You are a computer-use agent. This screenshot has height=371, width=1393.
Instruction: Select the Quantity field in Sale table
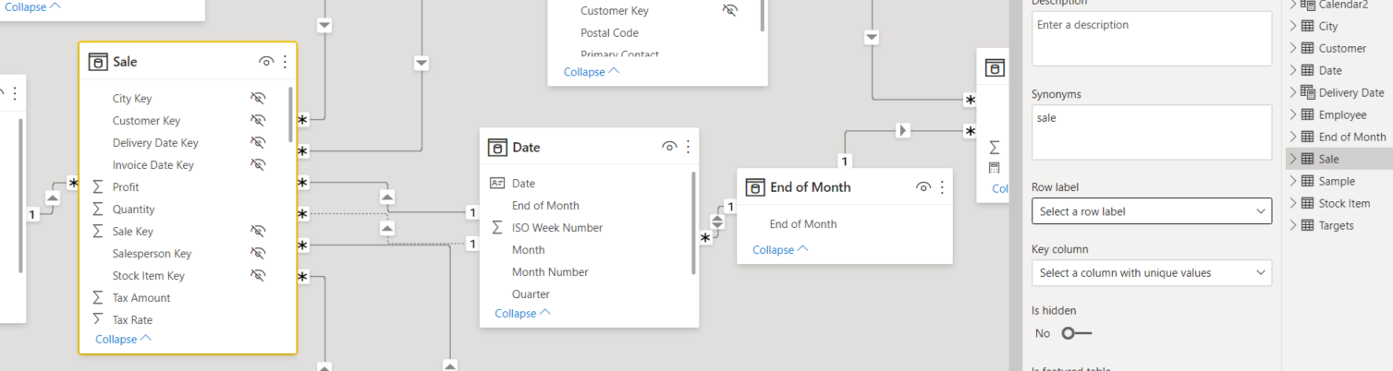click(x=134, y=209)
